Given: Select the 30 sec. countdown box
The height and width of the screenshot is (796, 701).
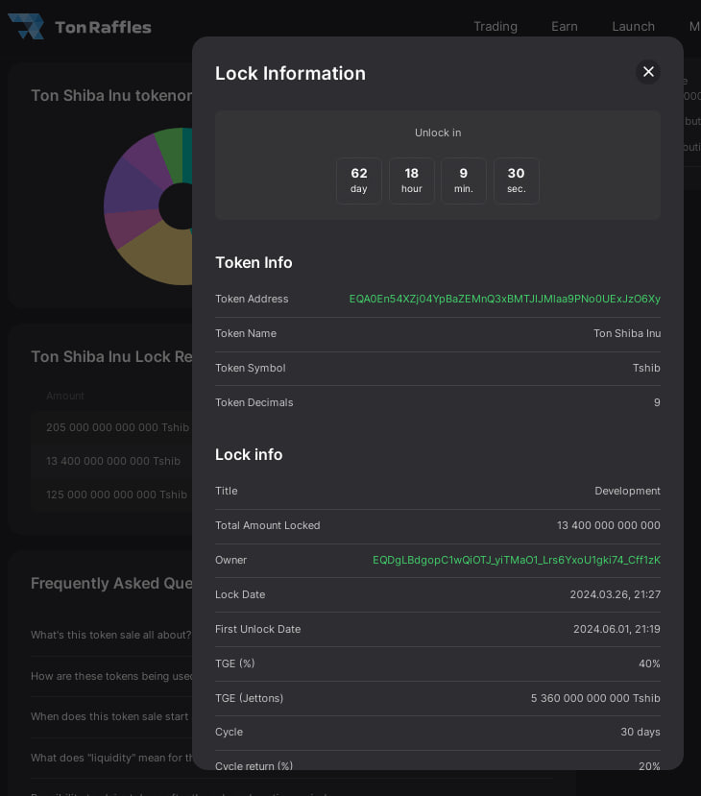Looking at the screenshot, I should pos(517,181).
